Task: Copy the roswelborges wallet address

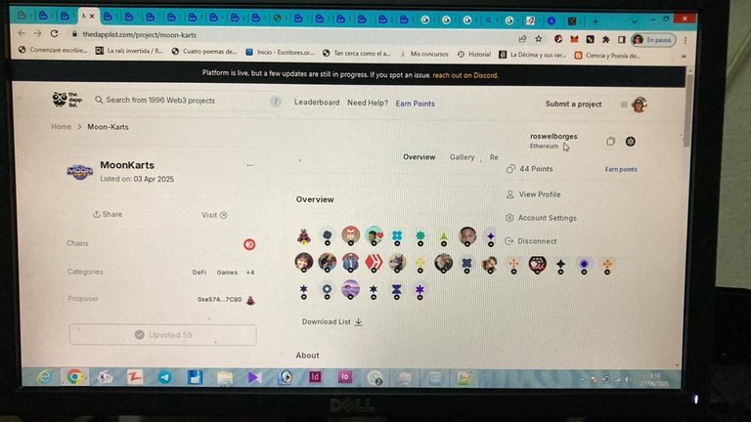Action: click(610, 141)
